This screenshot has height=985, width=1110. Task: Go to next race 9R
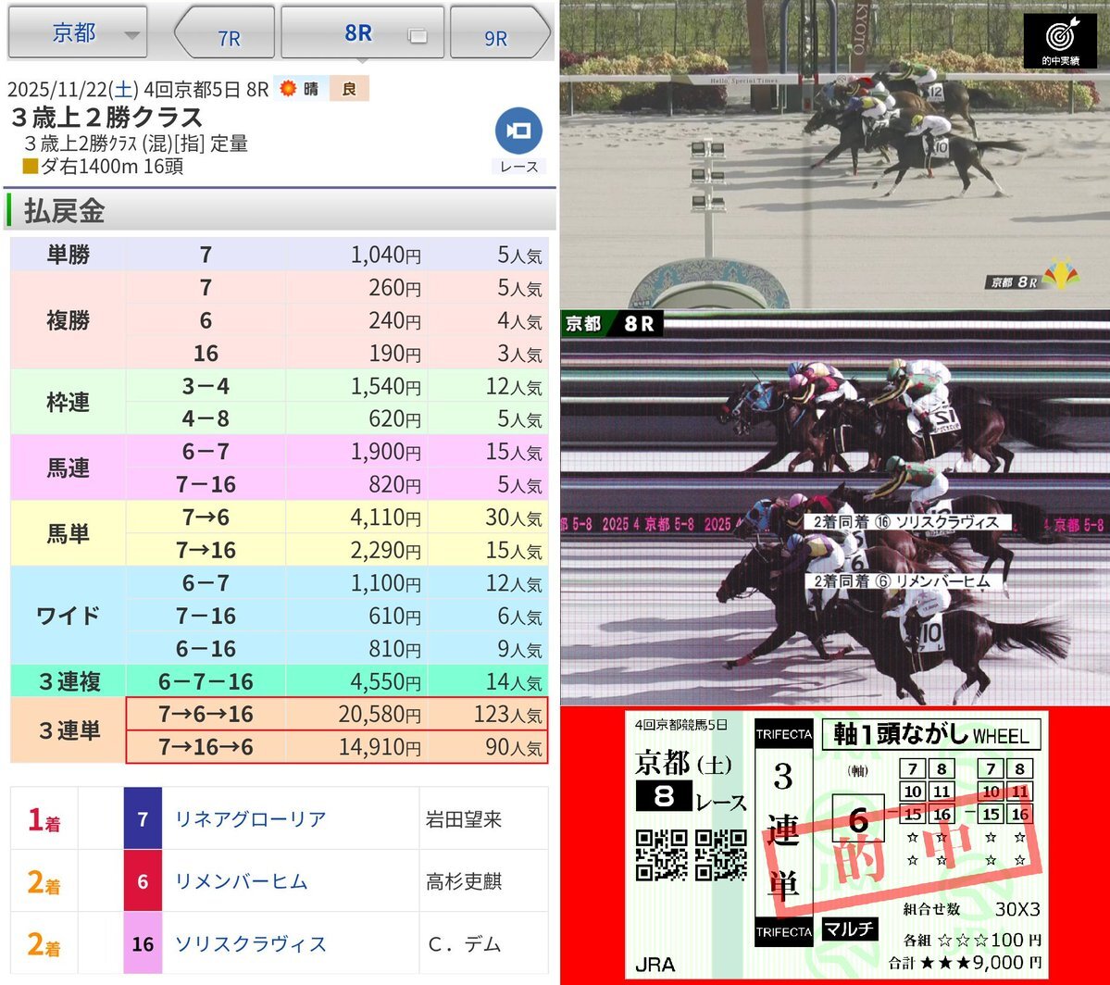pyautogui.click(x=497, y=35)
